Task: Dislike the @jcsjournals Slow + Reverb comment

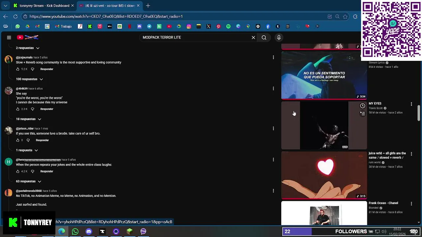Action: [32, 69]
